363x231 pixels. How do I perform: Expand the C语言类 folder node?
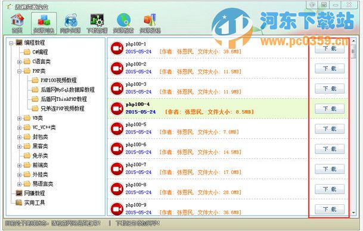[x=20, y=62]
